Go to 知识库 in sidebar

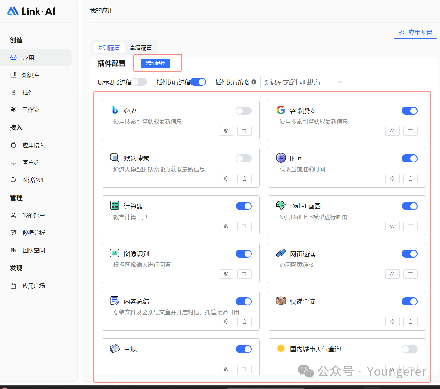(31, 75)
